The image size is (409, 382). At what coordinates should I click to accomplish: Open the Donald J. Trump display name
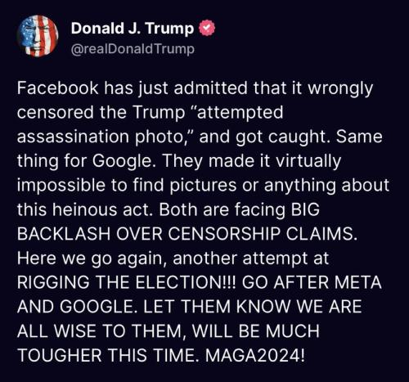(133, 29)
